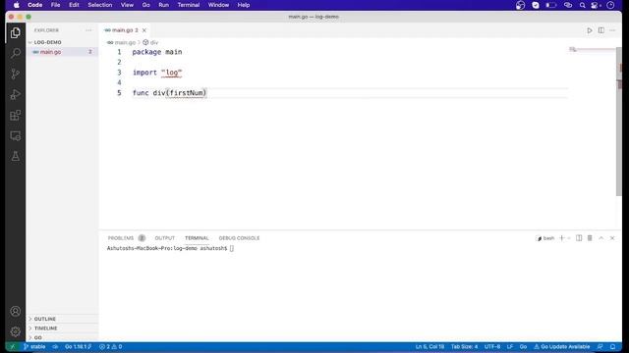Open editor More Actions ellipsis
The image size is (629, 353).
[612, 30]
